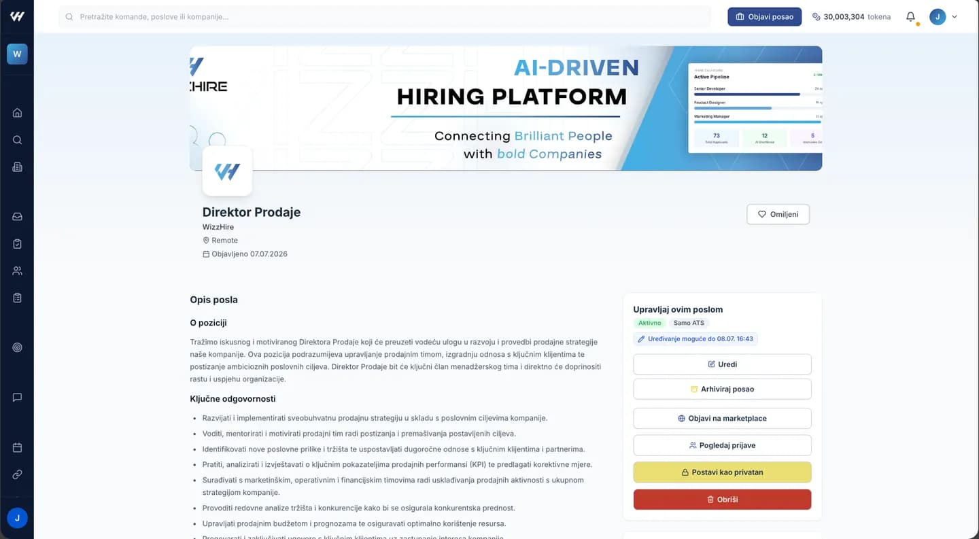Open the clipboard-check icon in sidebar

pyautogui.click(x=17, y=244)
